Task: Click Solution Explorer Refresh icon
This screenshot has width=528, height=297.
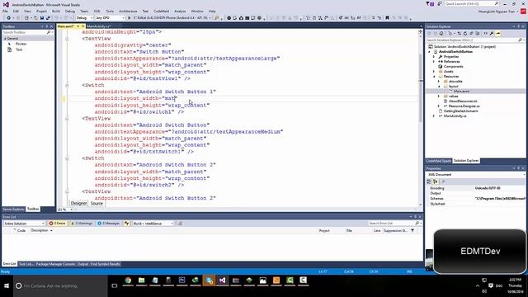Action: [x=465, y=33]
